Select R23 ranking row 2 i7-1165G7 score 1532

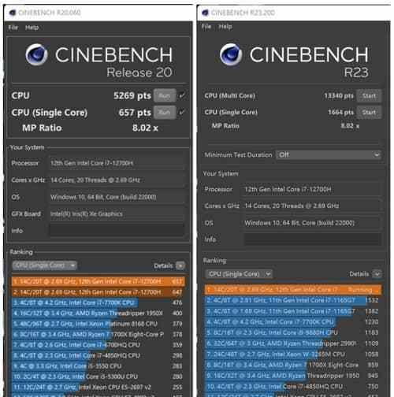coord(293,300)
